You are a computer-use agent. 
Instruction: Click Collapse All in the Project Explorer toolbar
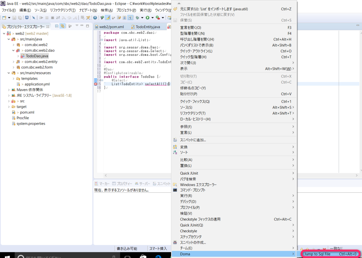click(57, 26)
